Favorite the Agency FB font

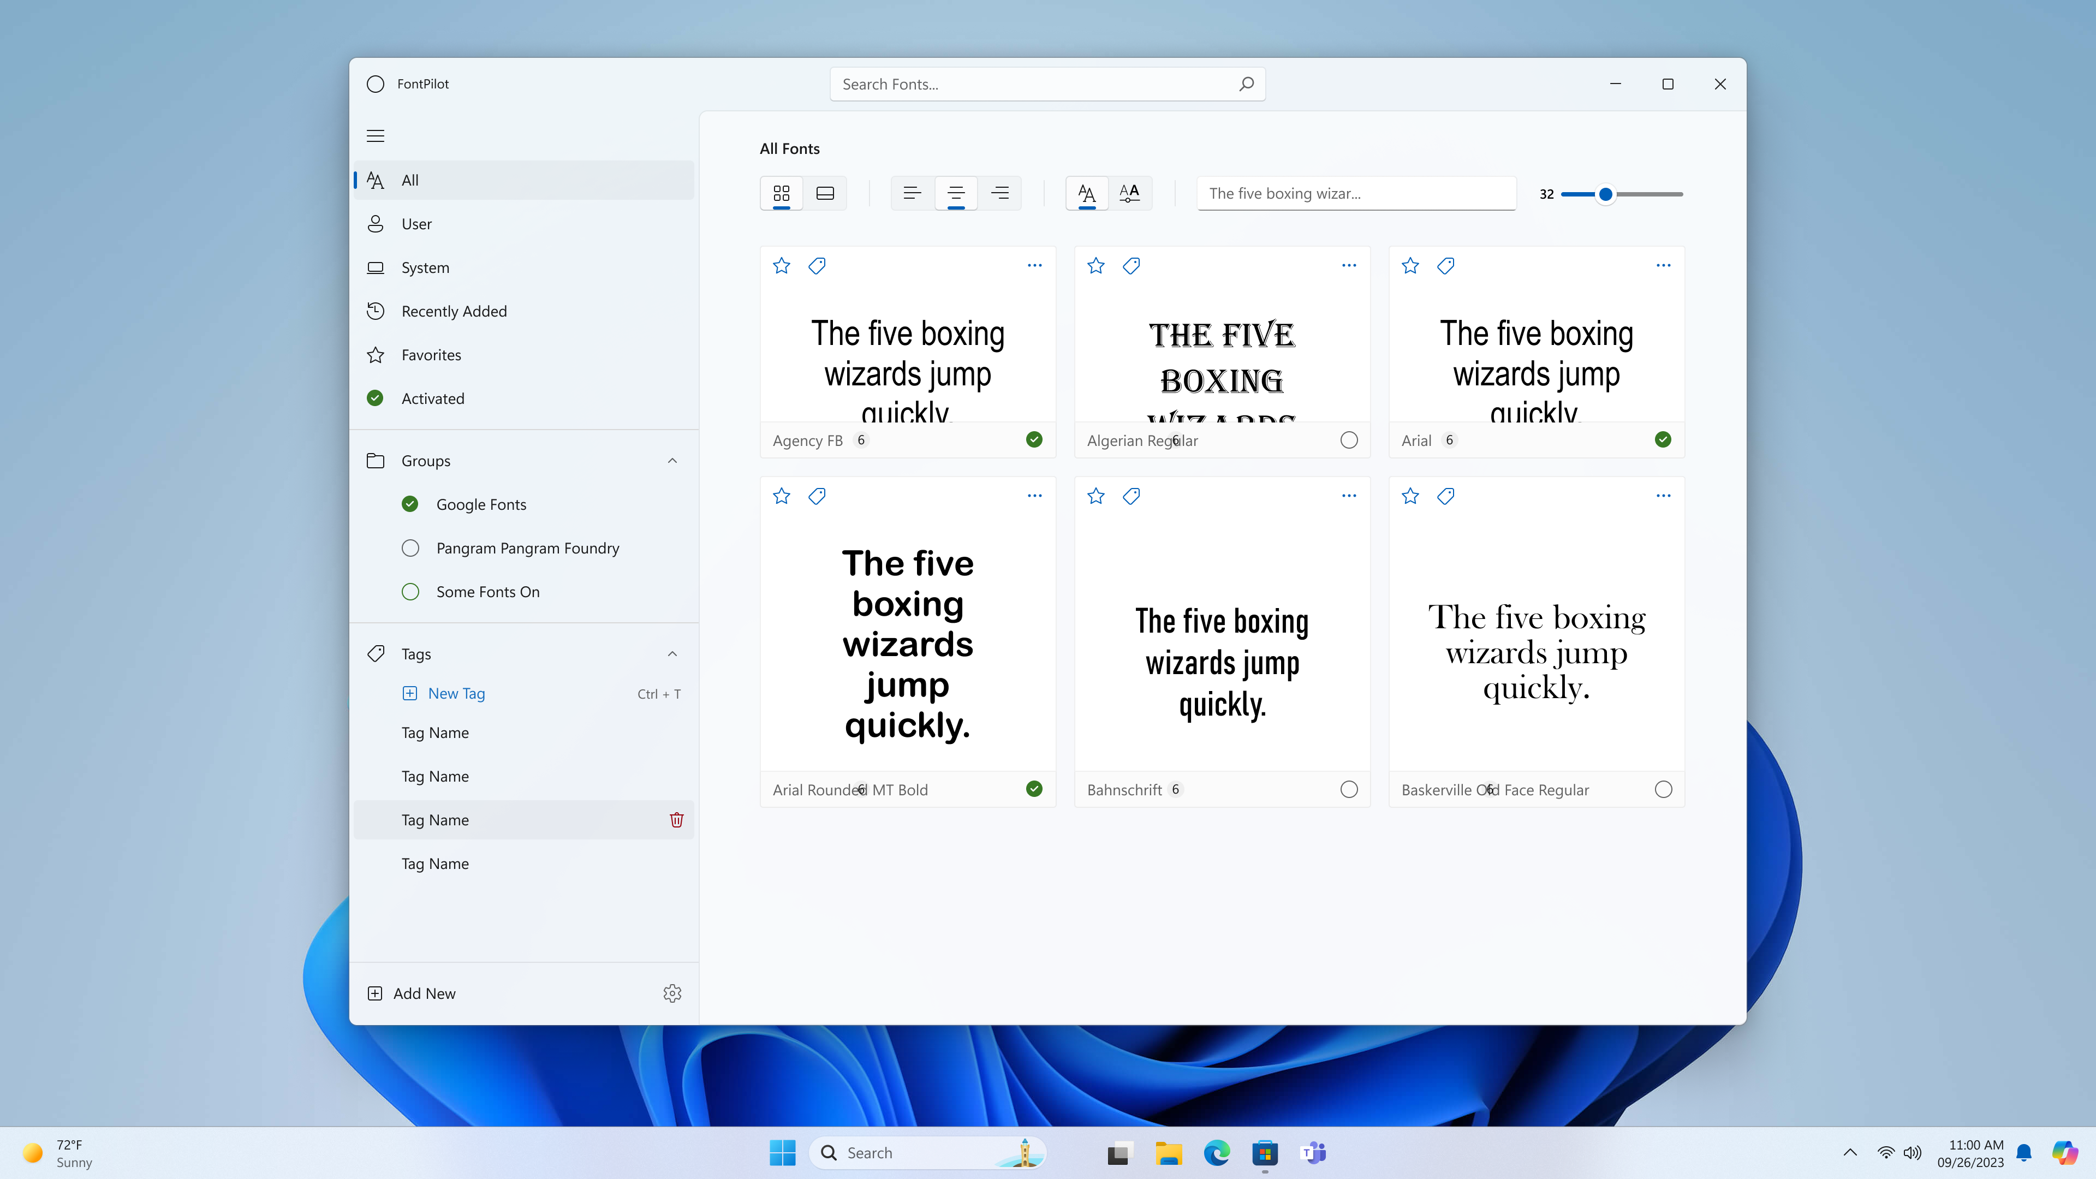(781, 265)
